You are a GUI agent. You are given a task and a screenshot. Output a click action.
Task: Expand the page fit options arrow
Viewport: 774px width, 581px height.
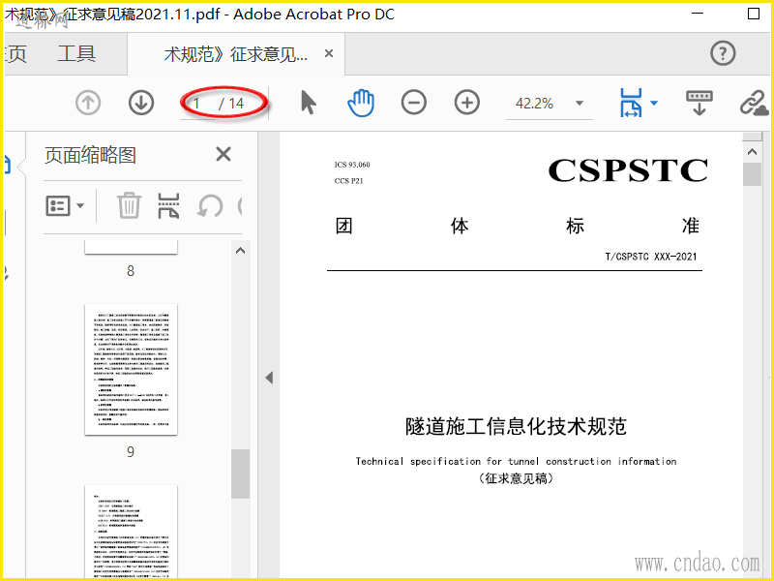point(654,103)
